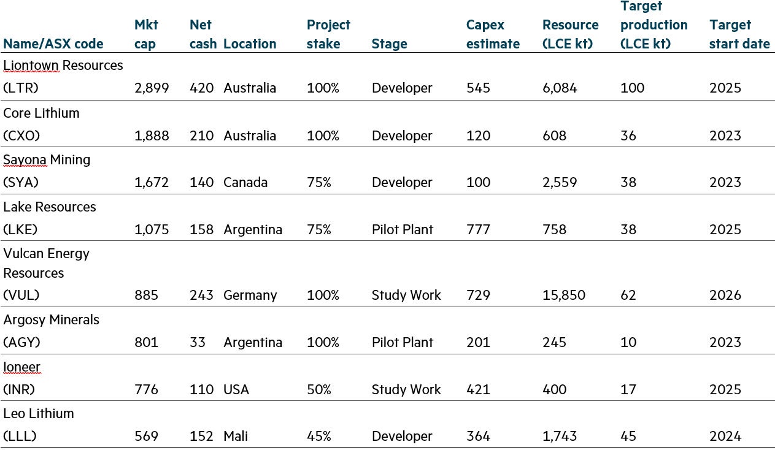
Task: Click Vulcan capex estimate 729
Action: click(479, 295)
